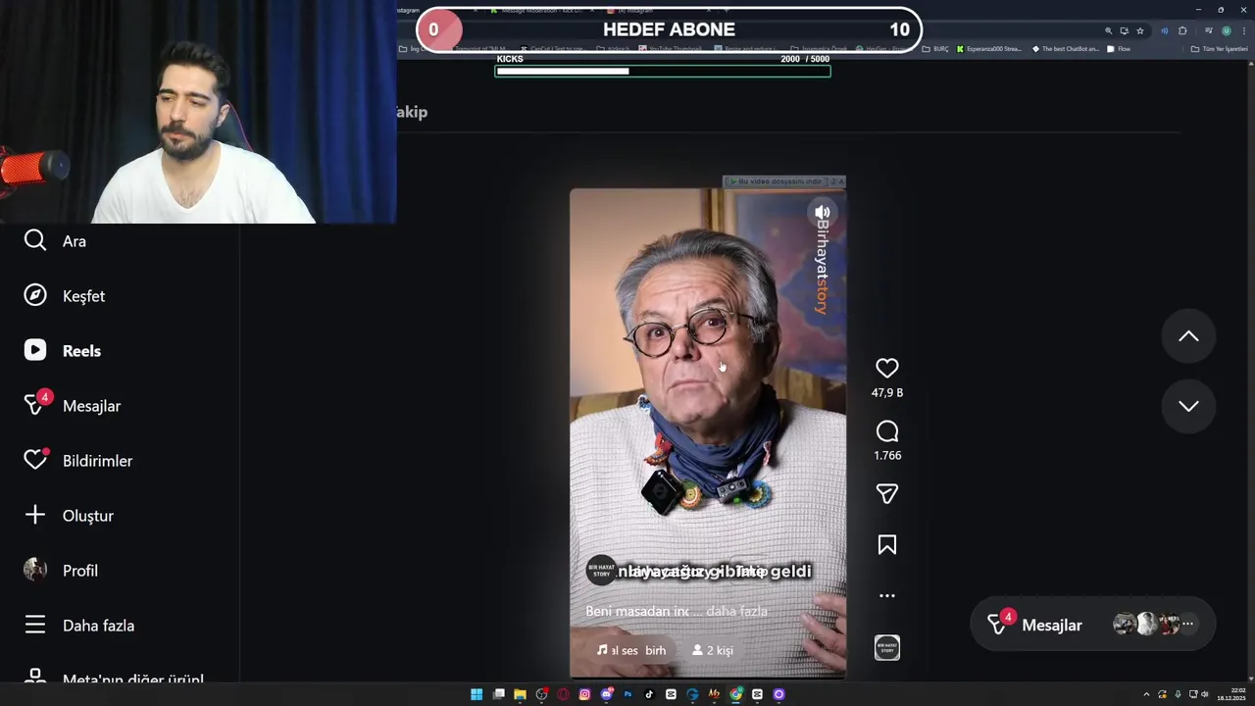Click the taskbar volume icon
Image resolution: width=1255 pixels, height=706 pixels.
(x=1206, y=694)
